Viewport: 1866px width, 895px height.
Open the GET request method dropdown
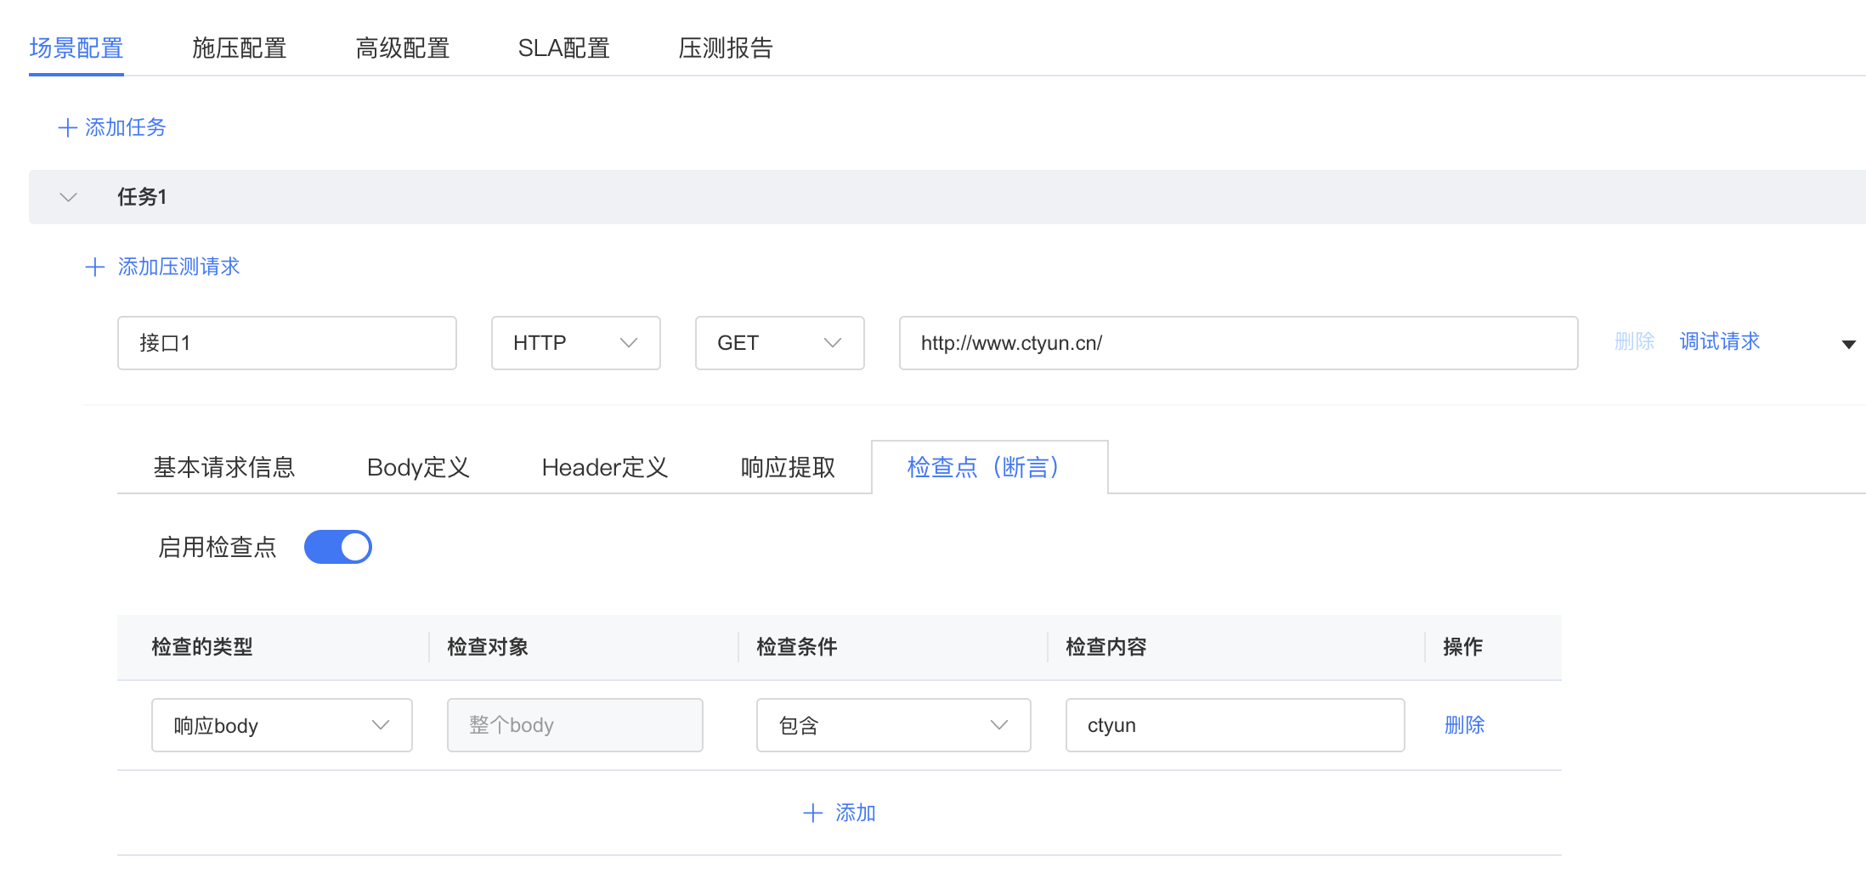(779, 343)
